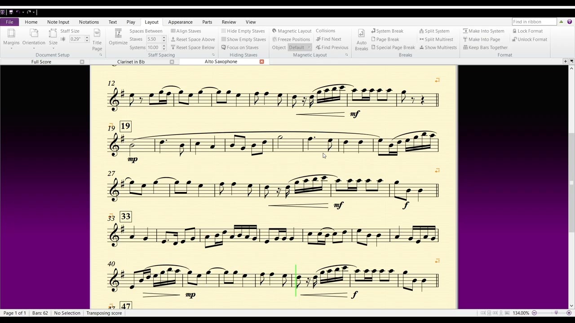The width and height of the screenshot is (575, 323).
Task: Click Focus on Staves
Action: click(x=239, y=47)
